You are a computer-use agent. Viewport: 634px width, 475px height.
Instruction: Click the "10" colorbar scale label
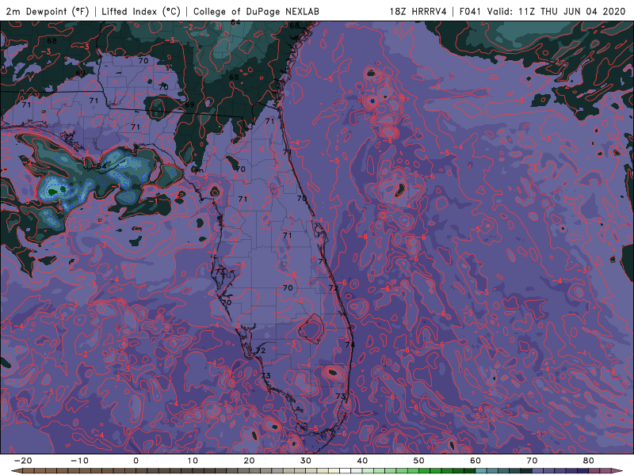pyautogui.click(x=193, y=461)
